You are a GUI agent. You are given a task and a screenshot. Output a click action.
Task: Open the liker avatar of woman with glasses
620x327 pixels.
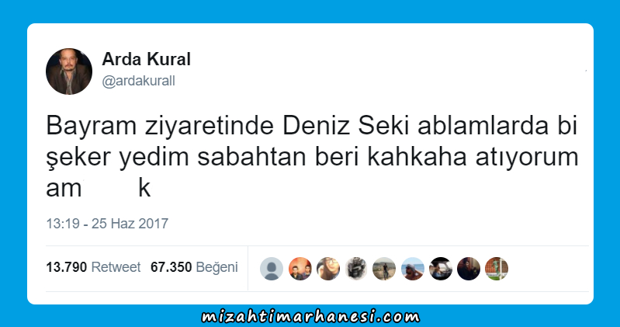pos(327,269)
